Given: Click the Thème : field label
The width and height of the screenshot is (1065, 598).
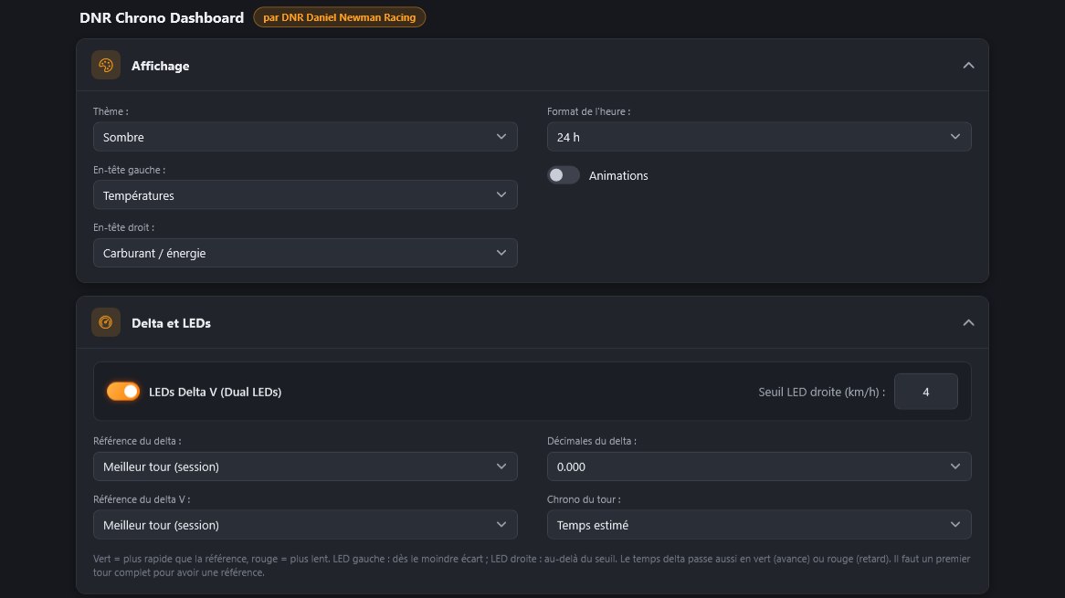Looking at the screenshot, I should pyautogui.click(x=111, y=111).
